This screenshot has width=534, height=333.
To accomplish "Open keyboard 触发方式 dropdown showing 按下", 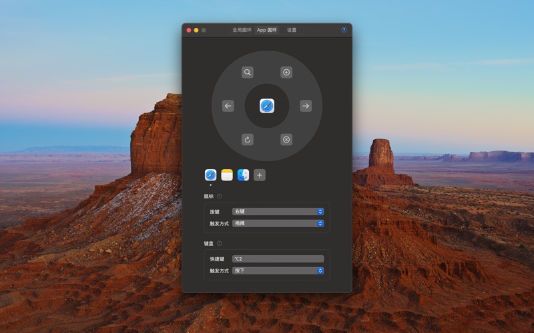I will pyautogui.click(x=278, y=271).
